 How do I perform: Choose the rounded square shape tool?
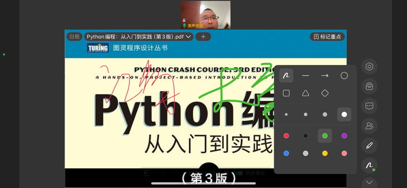[x=286, y=93]
